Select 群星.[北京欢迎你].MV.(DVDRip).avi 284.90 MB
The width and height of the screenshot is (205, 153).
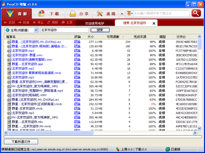[100, 100]
